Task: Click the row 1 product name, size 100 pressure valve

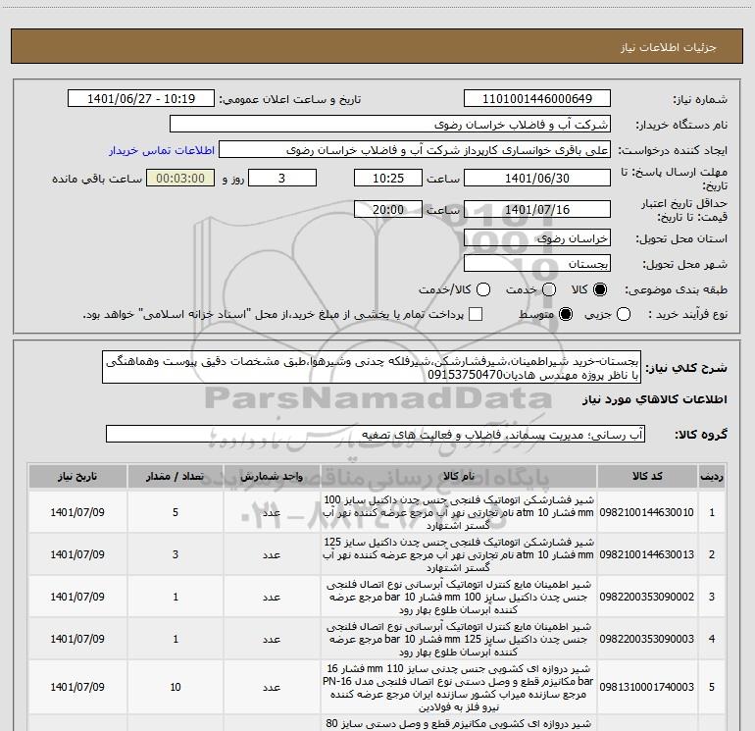Action: [459, 512]
